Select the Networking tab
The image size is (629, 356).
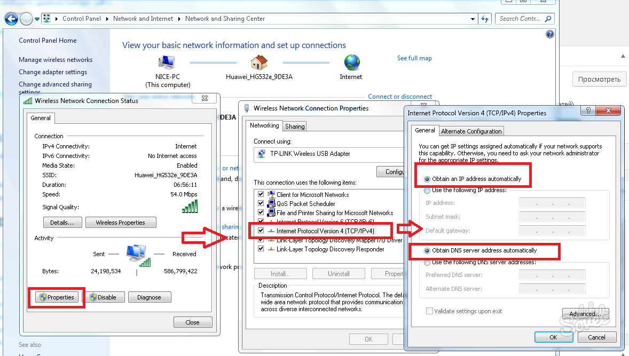point(264,125)
